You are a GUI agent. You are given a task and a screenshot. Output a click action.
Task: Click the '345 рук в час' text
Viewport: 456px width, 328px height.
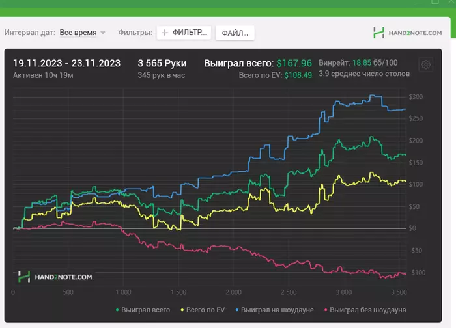point(162,75)
